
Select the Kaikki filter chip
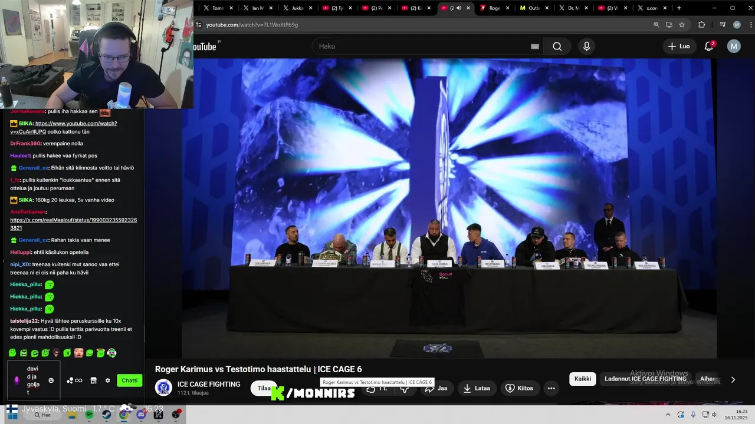pos(583,379)
